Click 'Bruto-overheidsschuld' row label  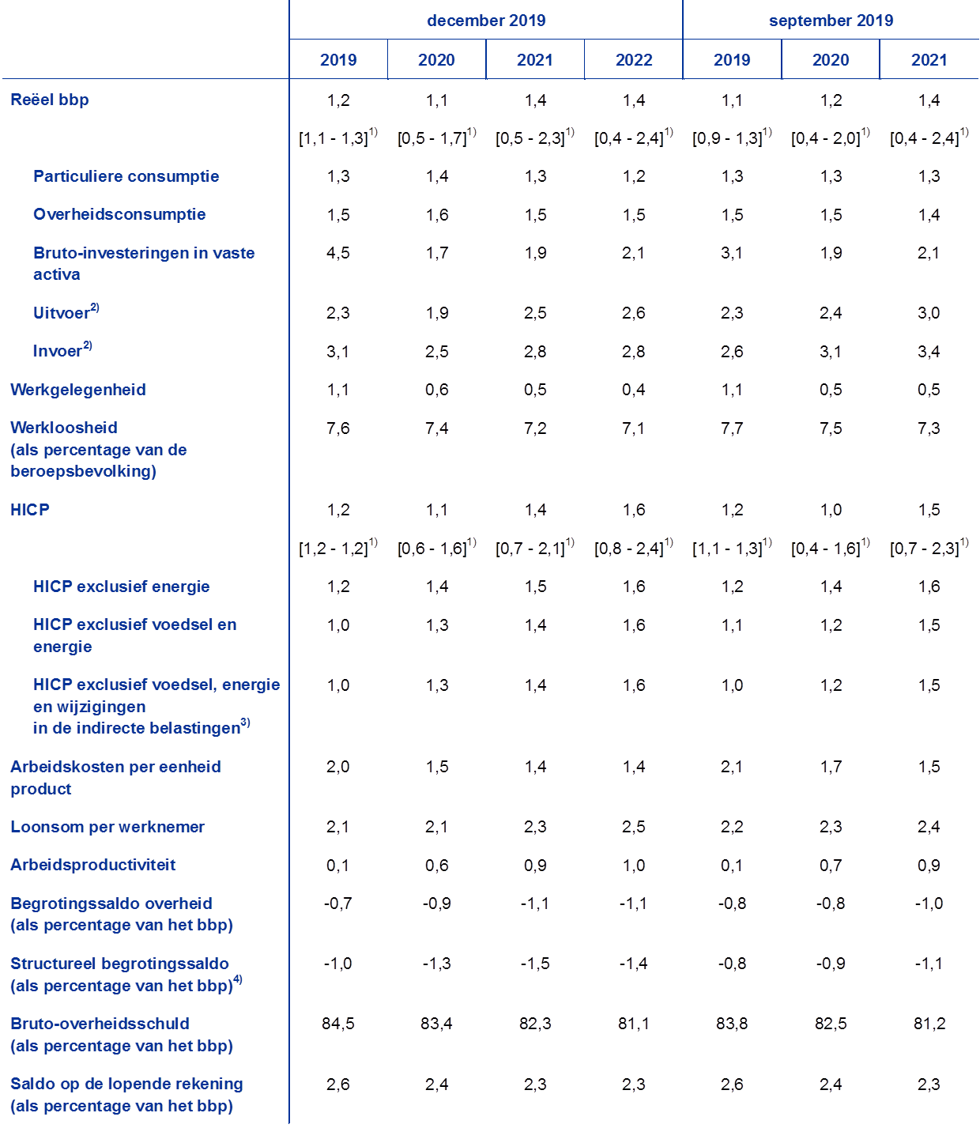pos(100,1024)
